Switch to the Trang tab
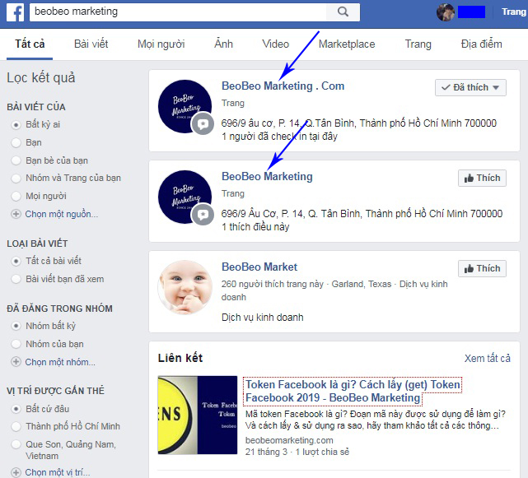This screenshot has width=528, height=478. coord(418,44)
